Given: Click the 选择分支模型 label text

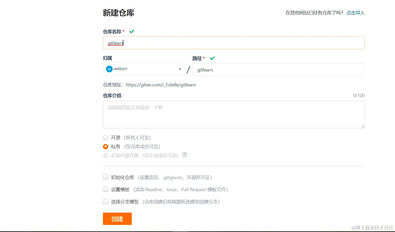Looking at the screenshot, I should coord(125,202).
